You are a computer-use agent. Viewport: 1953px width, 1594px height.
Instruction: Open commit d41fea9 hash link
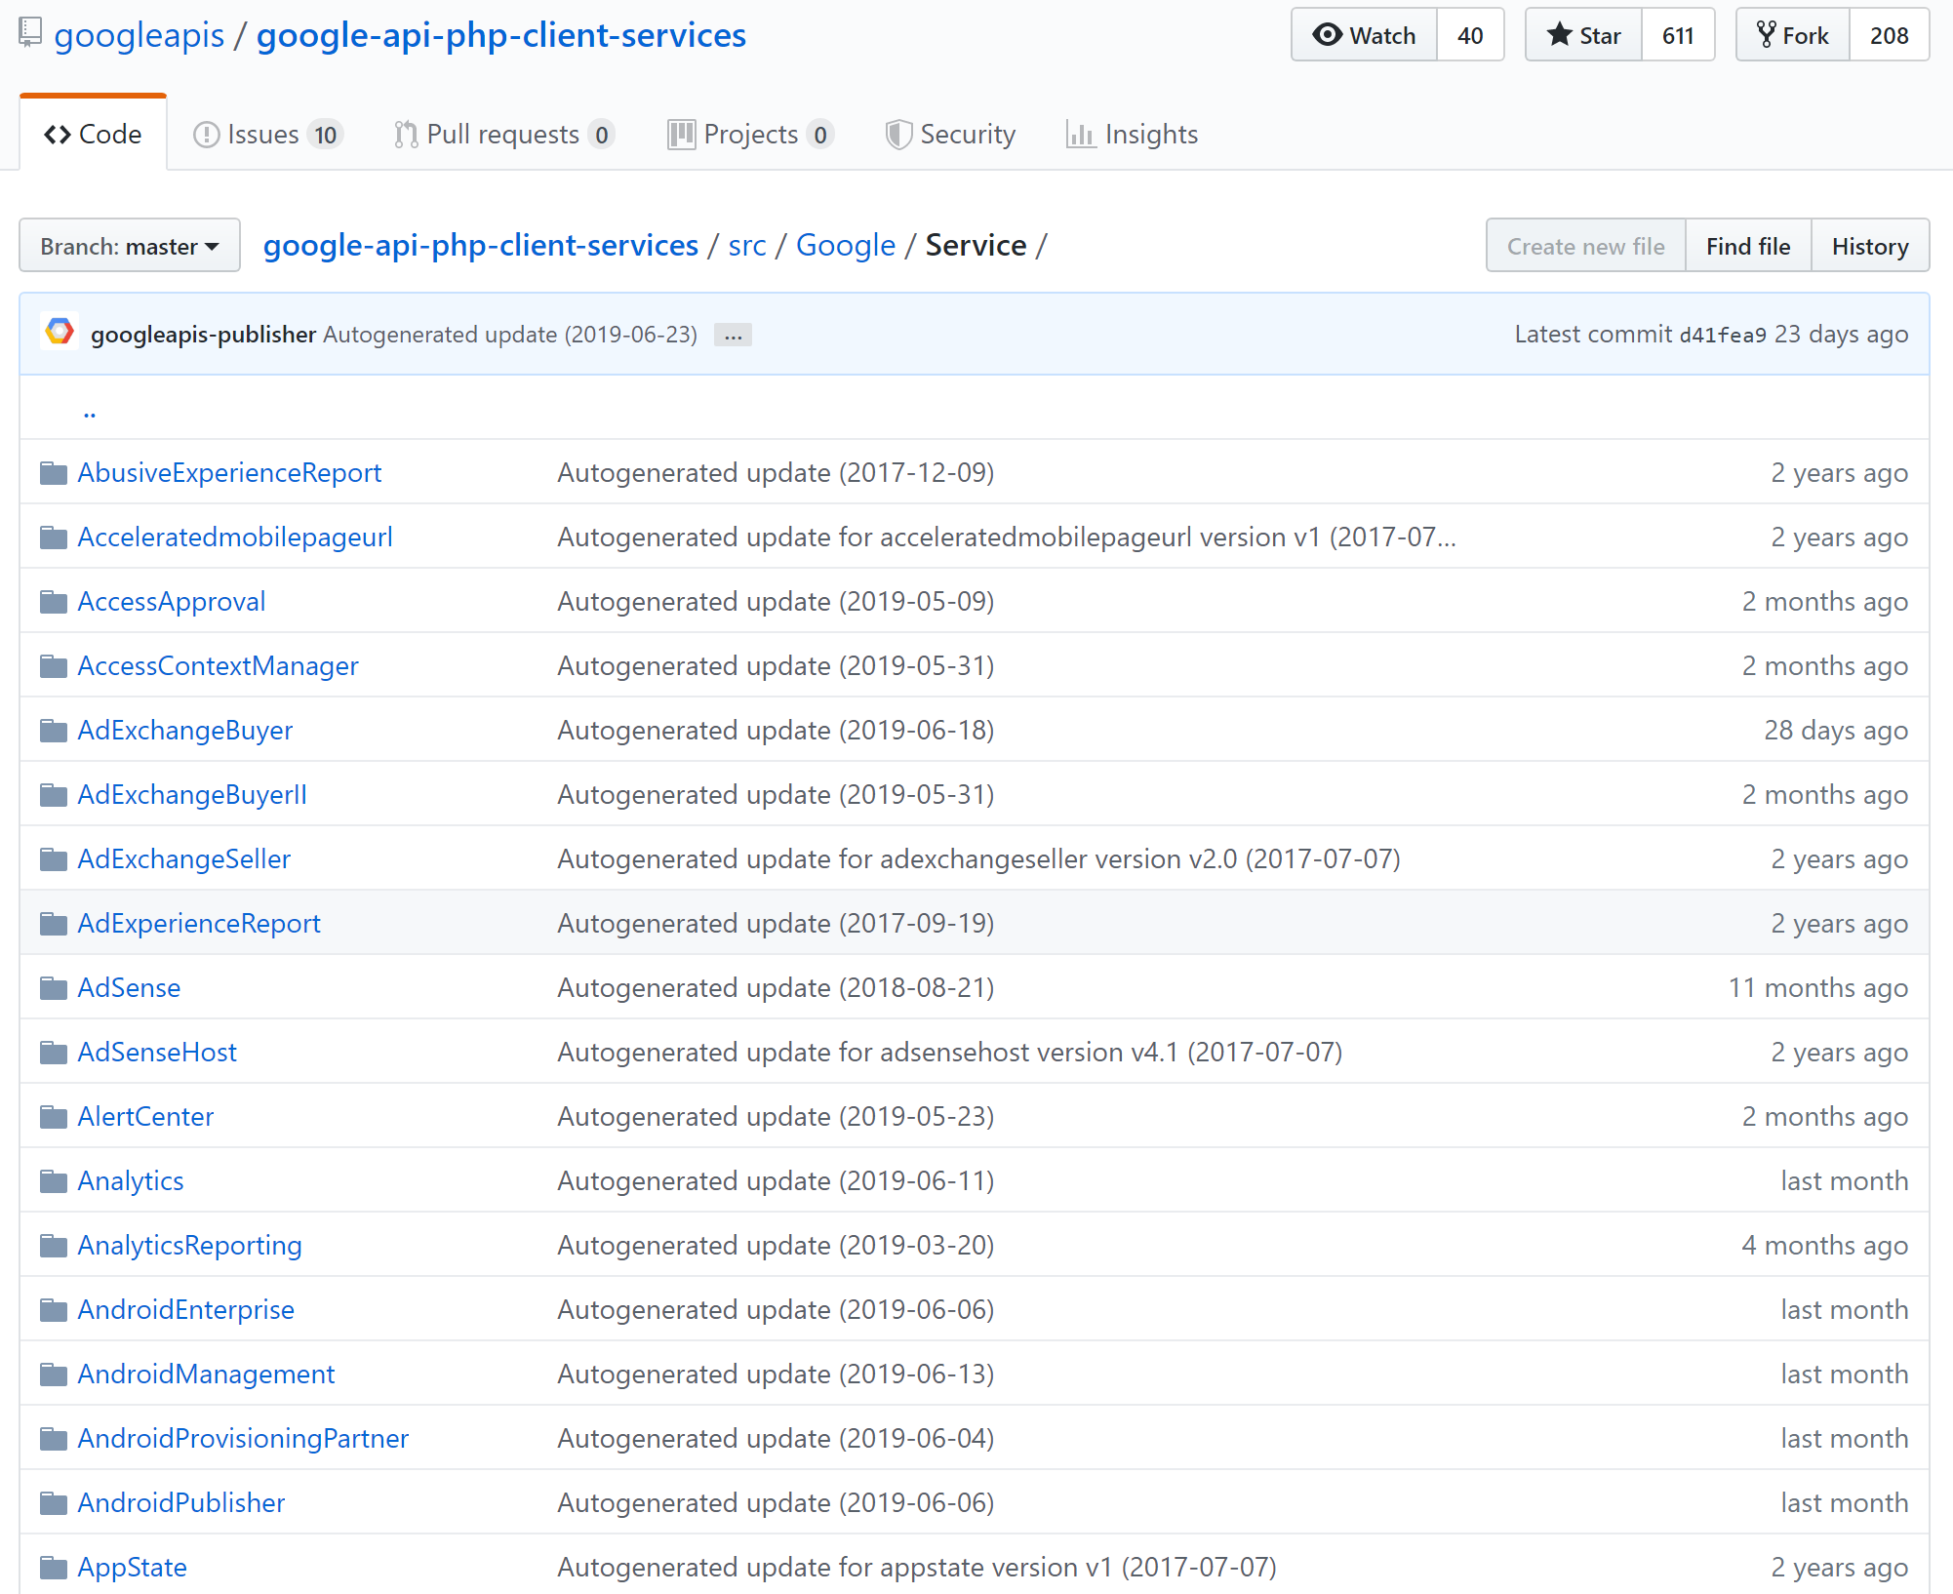coord(1722,336)
